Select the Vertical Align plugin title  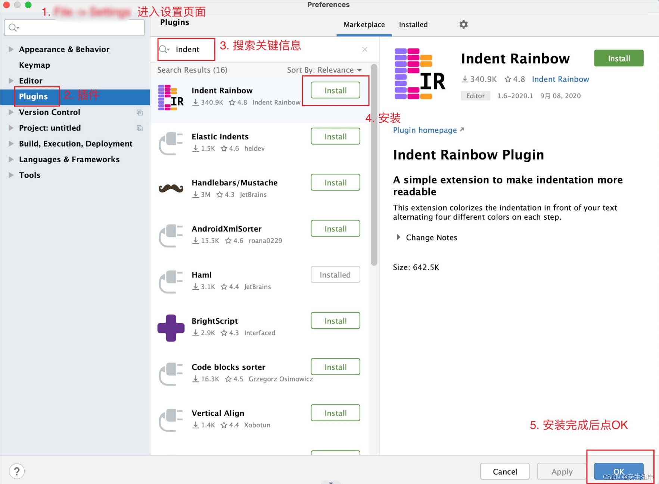[218, 413]
